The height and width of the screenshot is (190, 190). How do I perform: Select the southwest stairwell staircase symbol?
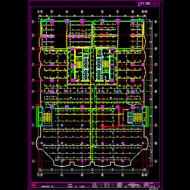tap(46, 117)
